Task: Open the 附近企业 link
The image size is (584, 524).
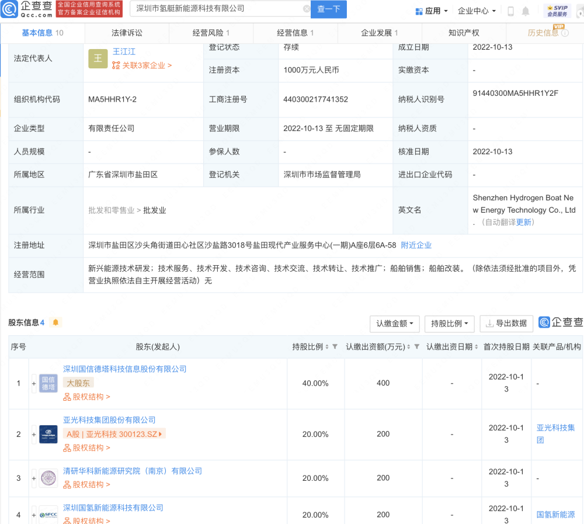Action: pos(416,245)
